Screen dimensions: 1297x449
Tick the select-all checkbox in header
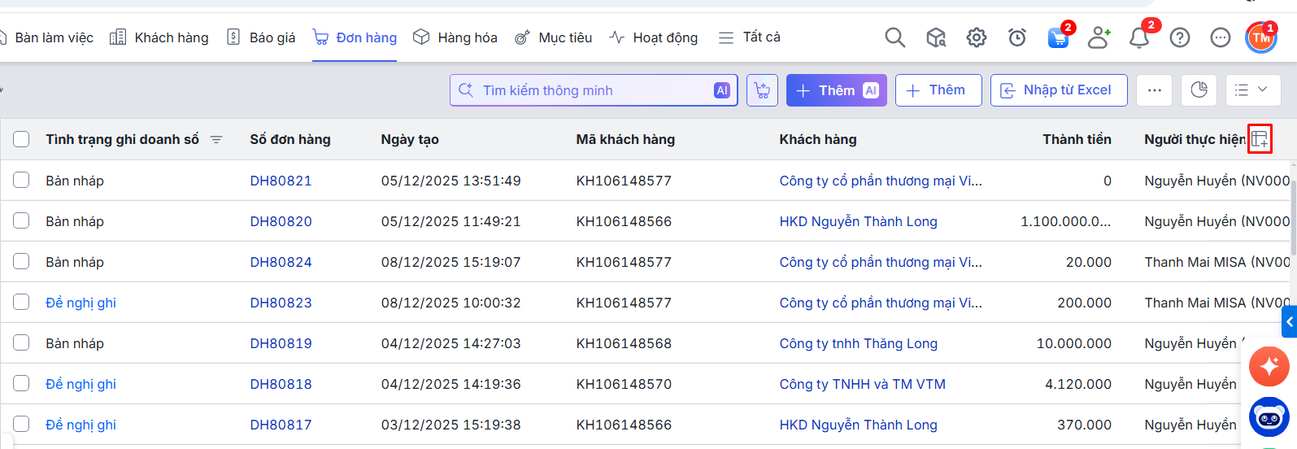pos(21,139)
